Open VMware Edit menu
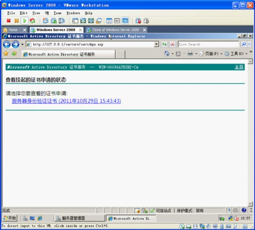Screen dimensions: 255x230 click(x=24, y=13)
